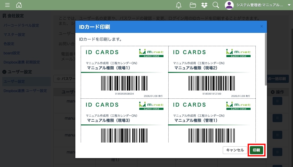Click the user avatar icon
The height and width of the screenshot is (167, 293).
pyautogui.click(x=229, y=5)
